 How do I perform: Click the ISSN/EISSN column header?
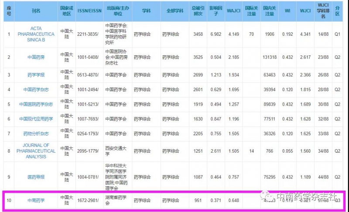(x=89, y=10)
